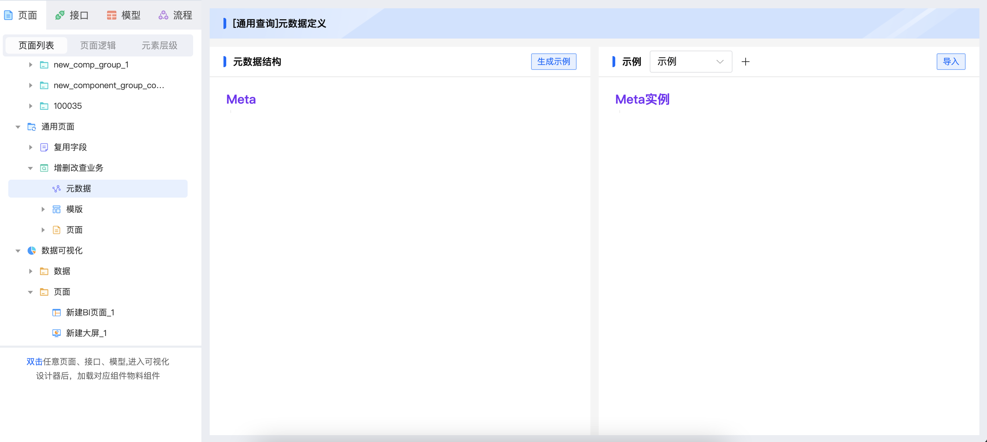
Task: Click the orange page icon under 增删改查业务
Action: 56,230
